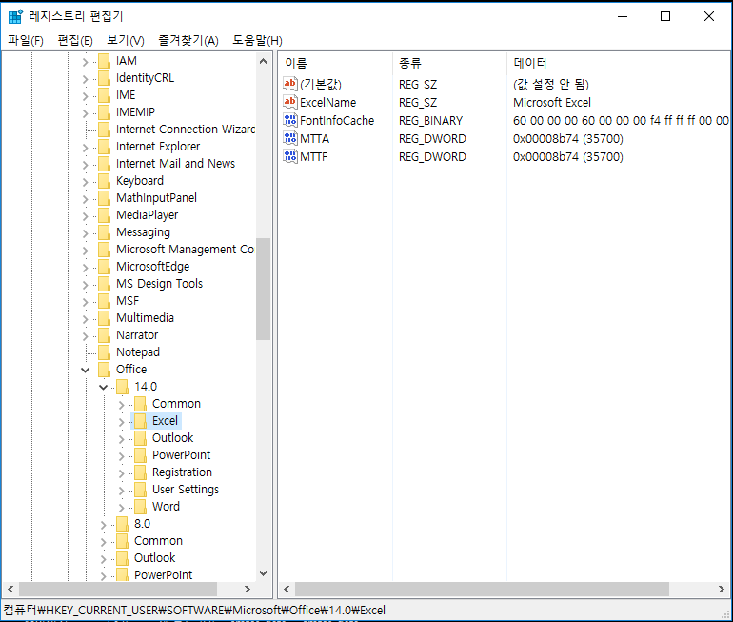Image resolution: width=733 pixels, height=622 pixels.
Task: Click the MediaPlayer key folder icon
Action: [x=105, y=215]
